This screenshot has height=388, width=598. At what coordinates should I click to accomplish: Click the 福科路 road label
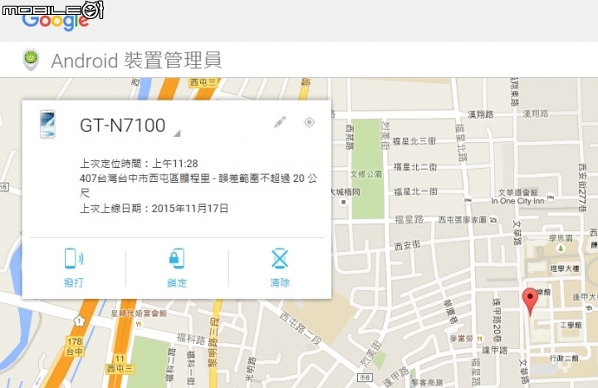click(191, 339)
